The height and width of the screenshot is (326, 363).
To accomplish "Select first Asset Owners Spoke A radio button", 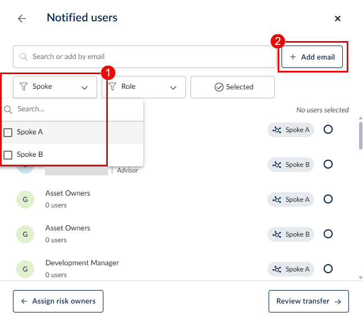I will 328,200.
